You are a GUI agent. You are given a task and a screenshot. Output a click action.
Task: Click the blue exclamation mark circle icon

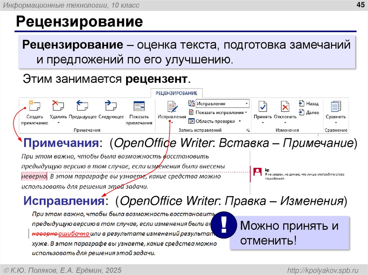(x=224, y=225)
